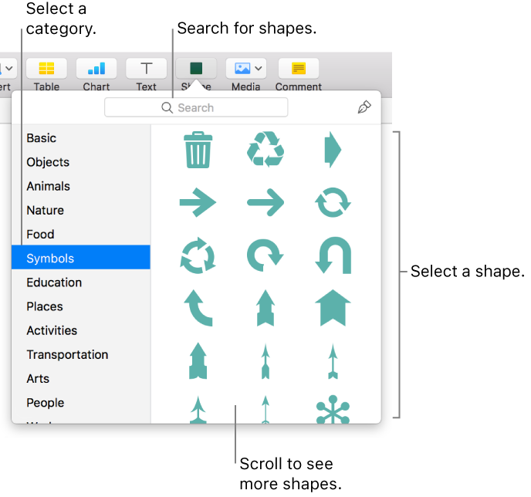
Task: Pick the U-turn arrow shape
Action: (x=333, y=255)
